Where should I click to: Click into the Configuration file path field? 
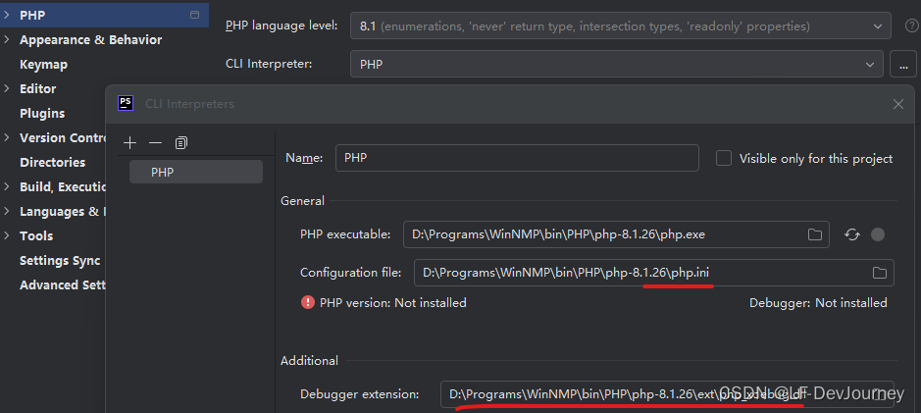(654, 273)
